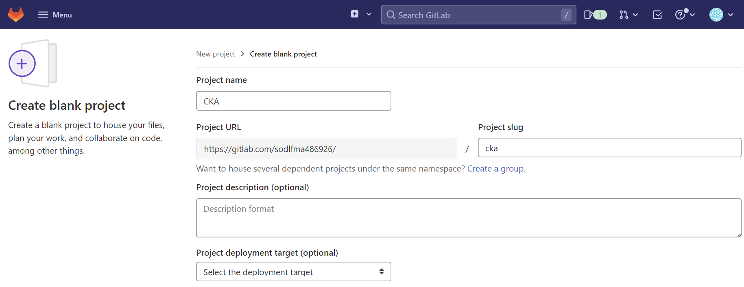Click the magnifier icon in the search bar
The image size is (744, 287).
(391, 15)
